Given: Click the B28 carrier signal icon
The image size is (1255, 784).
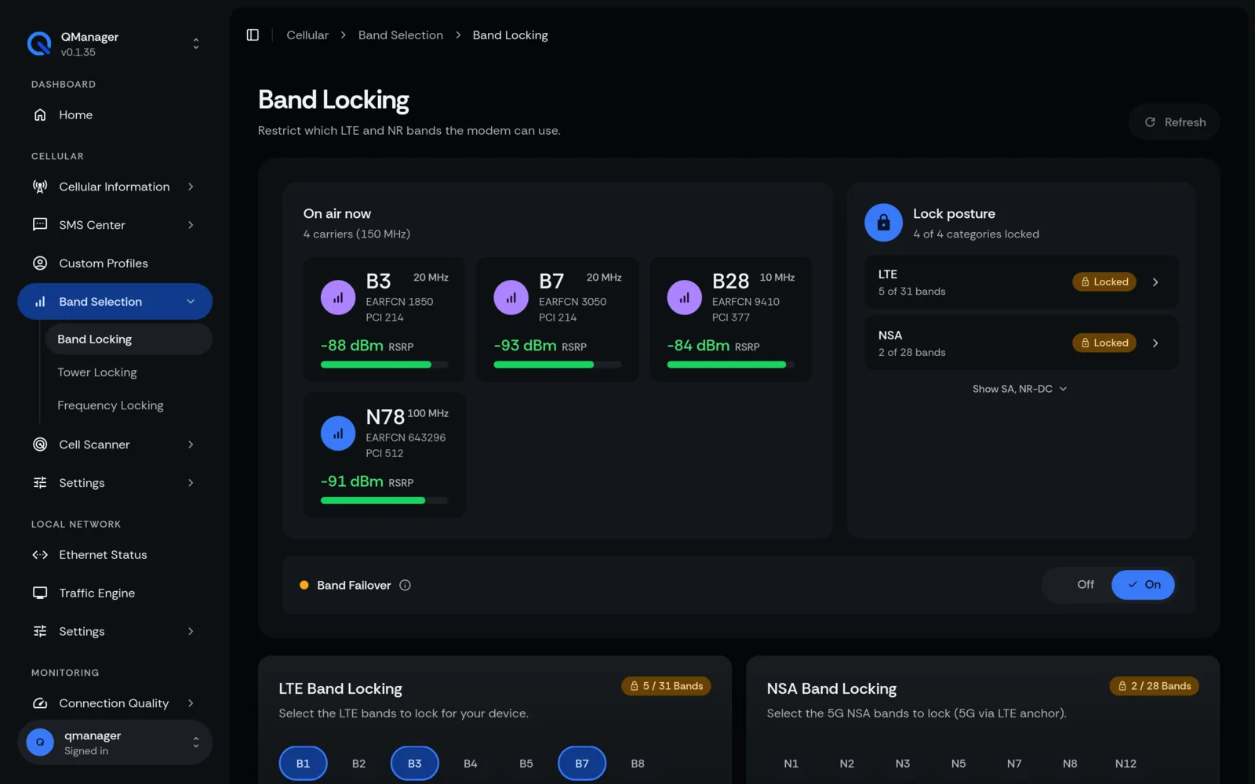Looking at the screenshot, I should coord(684,298).
